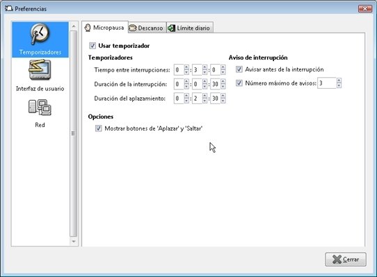Screen dimensions: 377x277
Task: Increase Número máximo de avisos value
Action: click(x=339, y=81)
